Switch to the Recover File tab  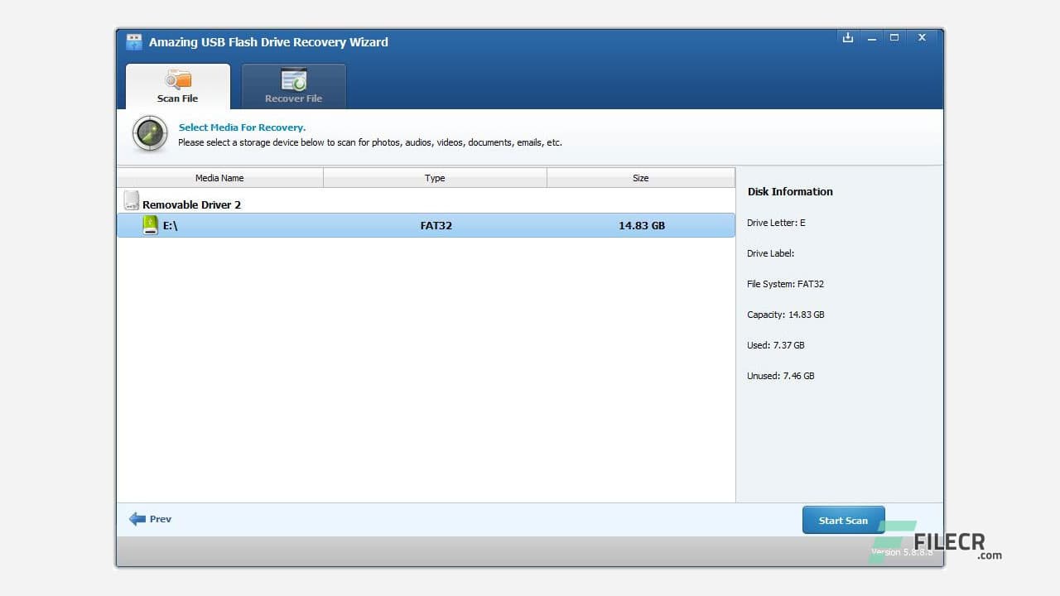[x=293, y=86]
